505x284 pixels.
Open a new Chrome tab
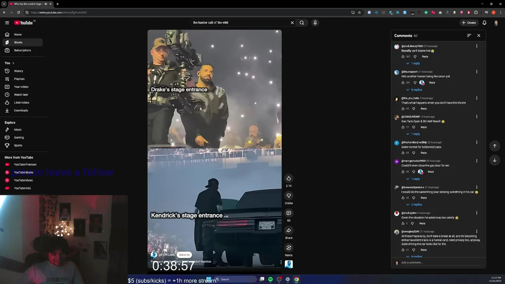[57, 4]
